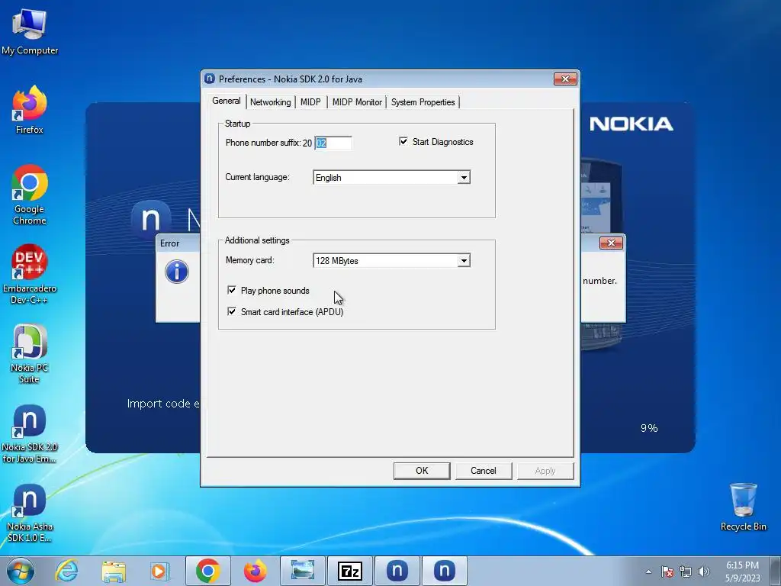The image size is (781, 586).
Task: Expand the Memory card dropdown
Action: pyautogui.click(x=464, y=261)
